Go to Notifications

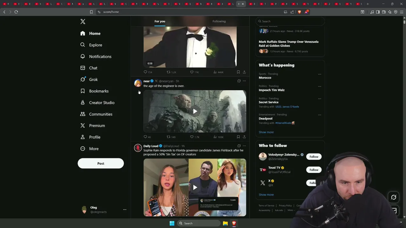pyautogui.click(x=96, y=56)
